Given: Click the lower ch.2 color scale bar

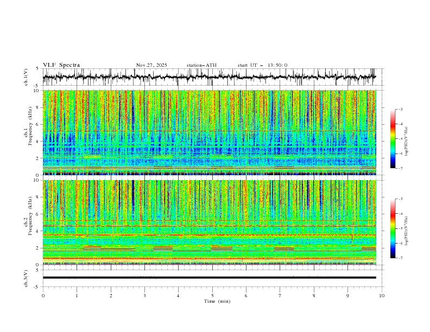Looking at the screenshot, I should (x=393, y=228).
